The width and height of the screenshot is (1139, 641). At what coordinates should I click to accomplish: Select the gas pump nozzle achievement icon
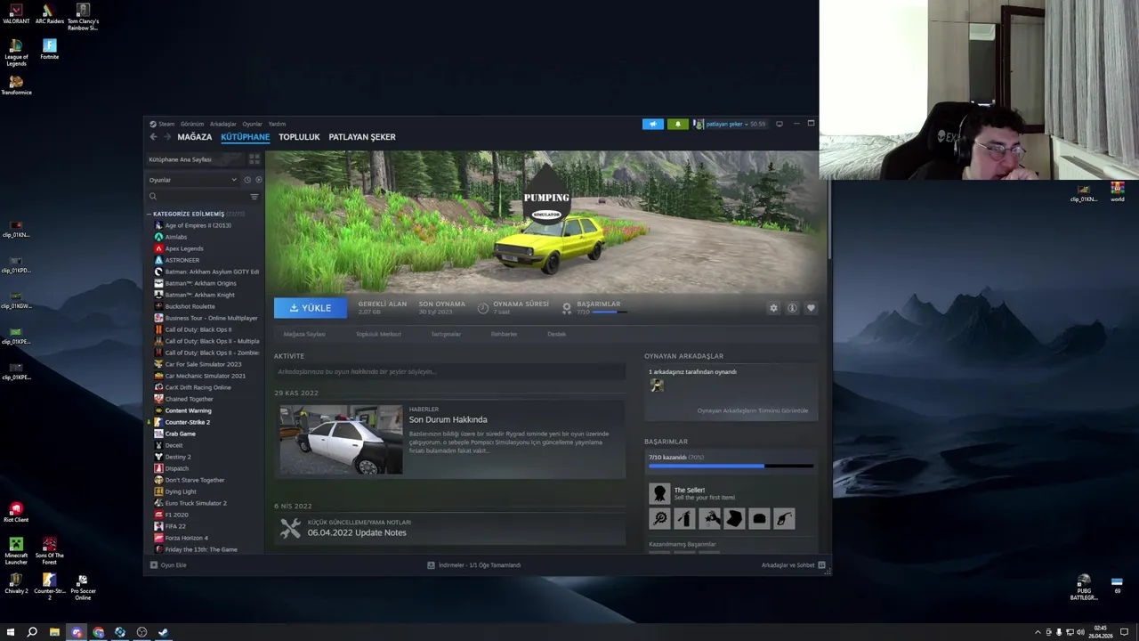pos(784,518)
